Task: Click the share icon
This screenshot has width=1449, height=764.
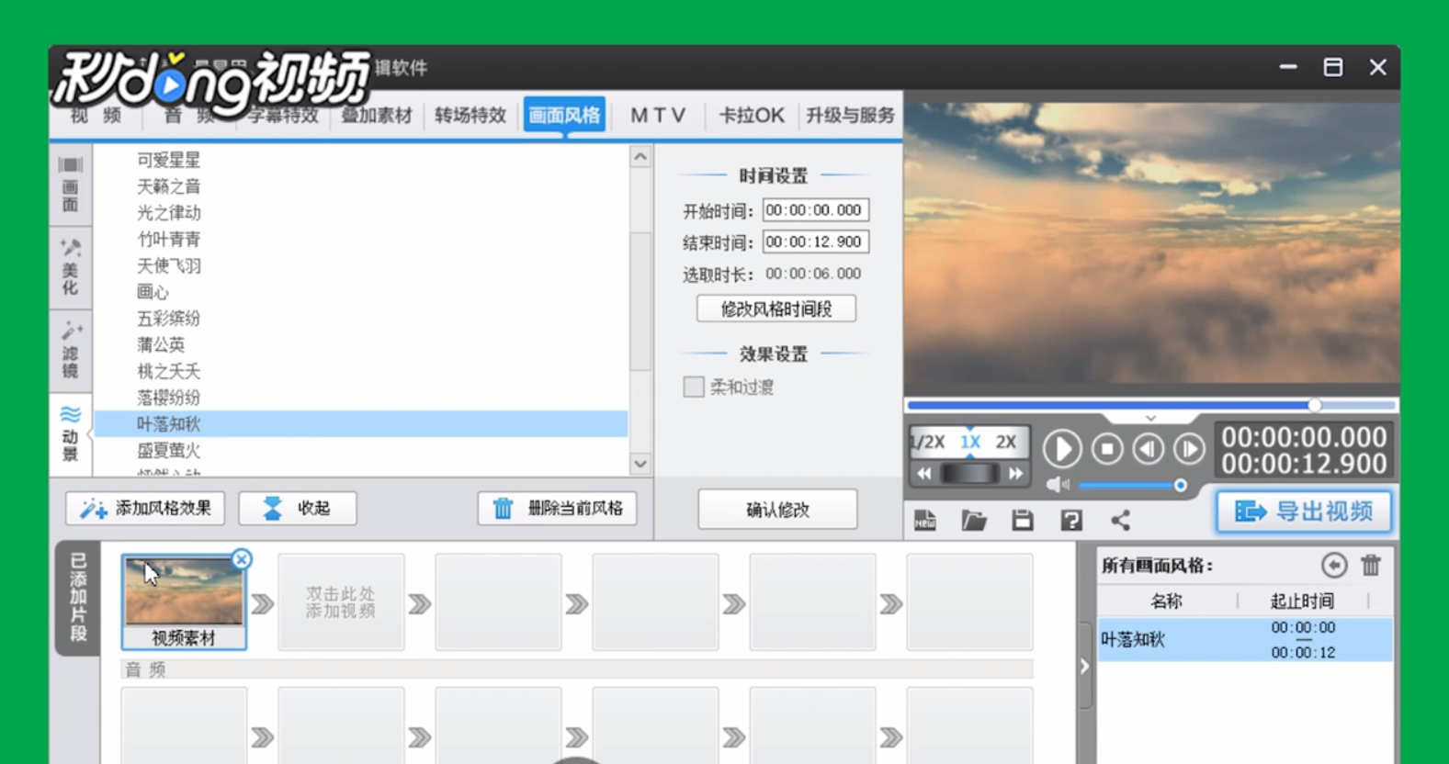Action: pos(1120,521)
